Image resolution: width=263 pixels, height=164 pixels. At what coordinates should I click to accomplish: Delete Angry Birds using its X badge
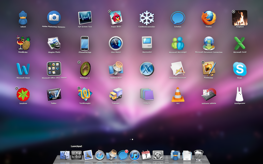110,11
